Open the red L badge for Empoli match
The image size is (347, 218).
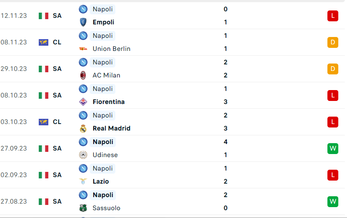(x=333, y=16)
